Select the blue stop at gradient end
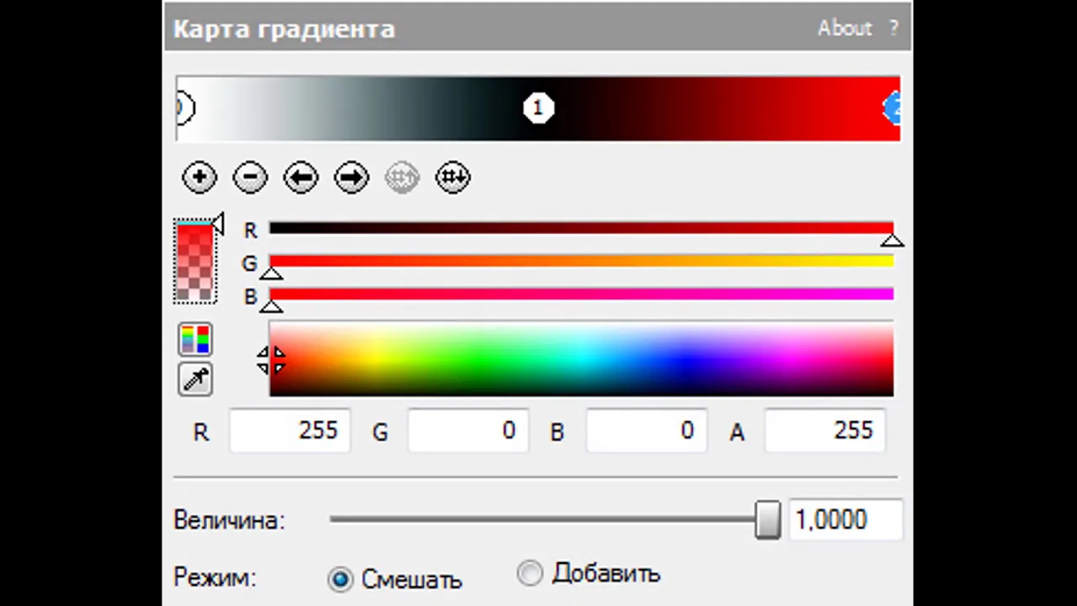The width and height of the screenshot is (1077, 606). [x=892, y=108]
